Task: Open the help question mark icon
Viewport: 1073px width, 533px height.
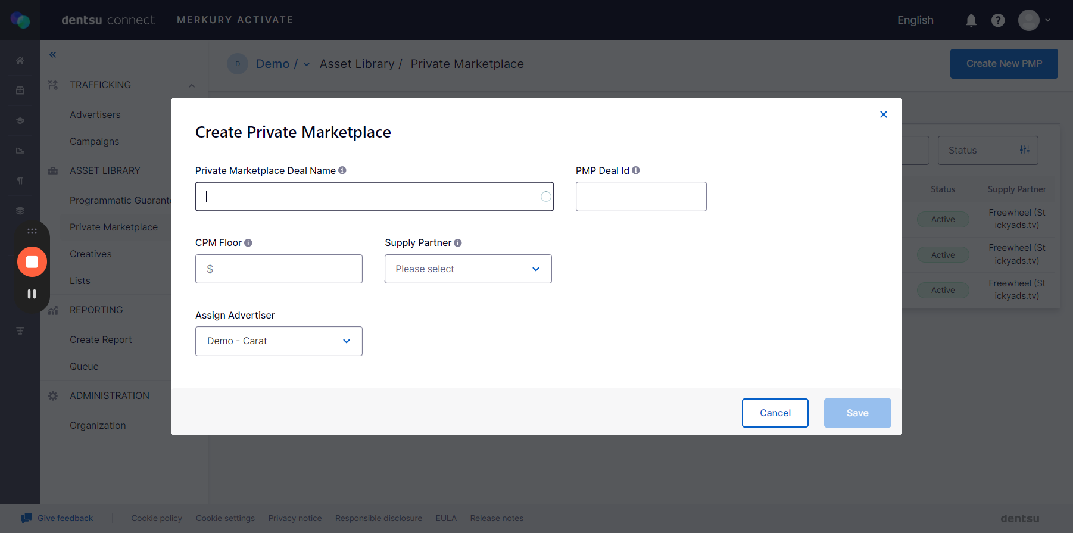Action: point(998,20)
